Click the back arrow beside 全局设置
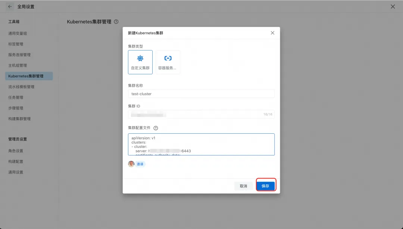The height and width of the screenshot is (229, 403). (x=10, y=6)
